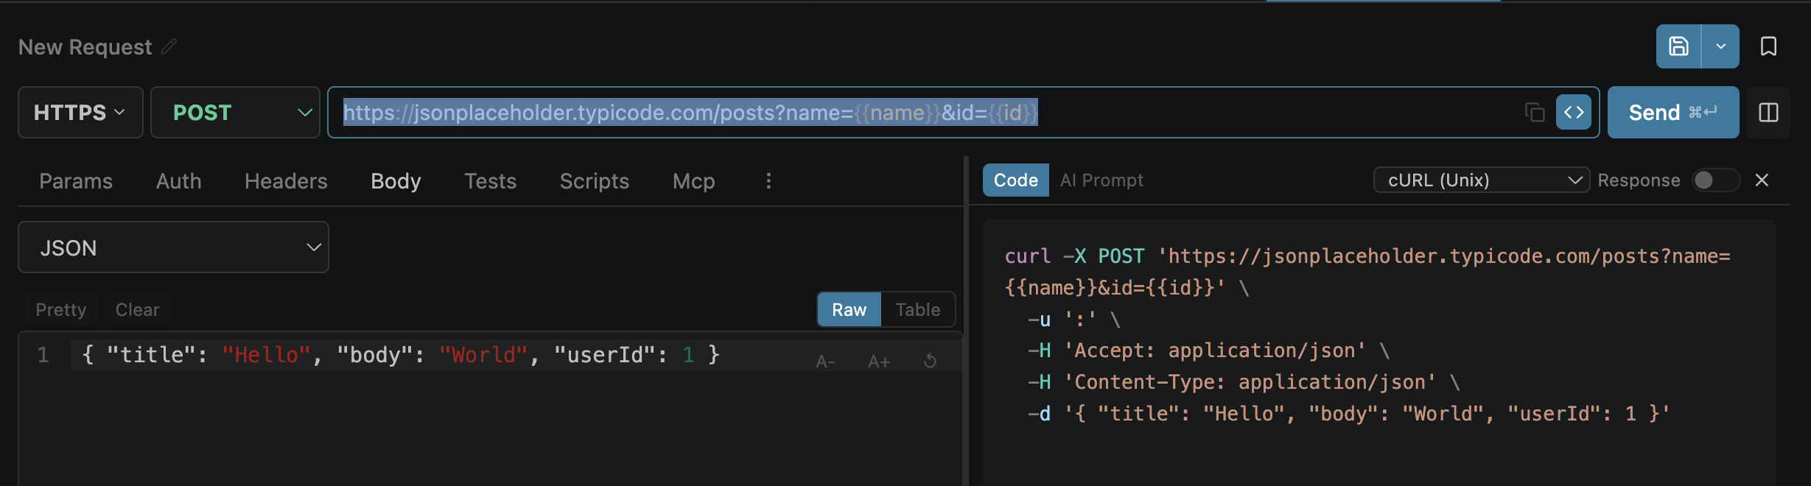Click the New Request title

click(x=85, y=47)
